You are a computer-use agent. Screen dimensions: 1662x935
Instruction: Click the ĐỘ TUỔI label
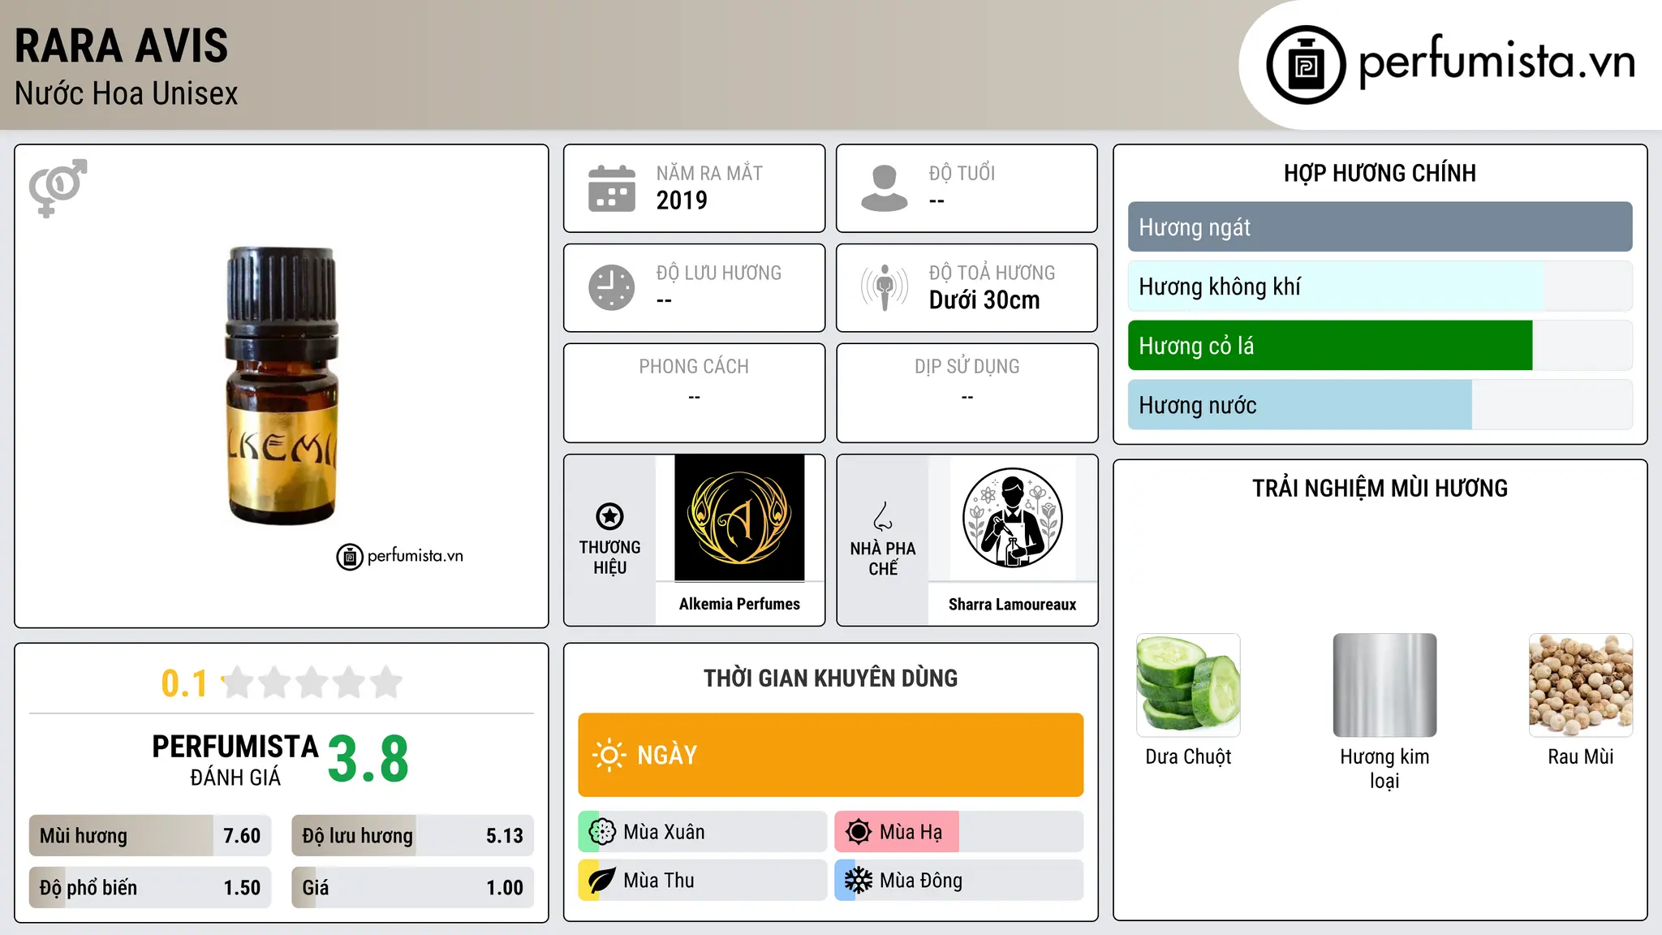coord(962,173)
